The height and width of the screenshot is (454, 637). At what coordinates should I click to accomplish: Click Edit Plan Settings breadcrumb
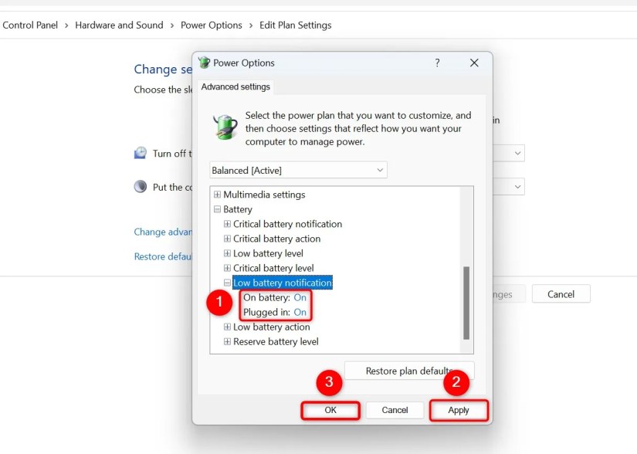296,25
